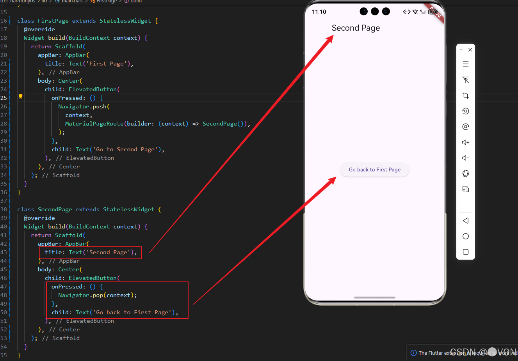Tap the circle Home navigation icon
The image size is (518, 361).
point(466,236)
